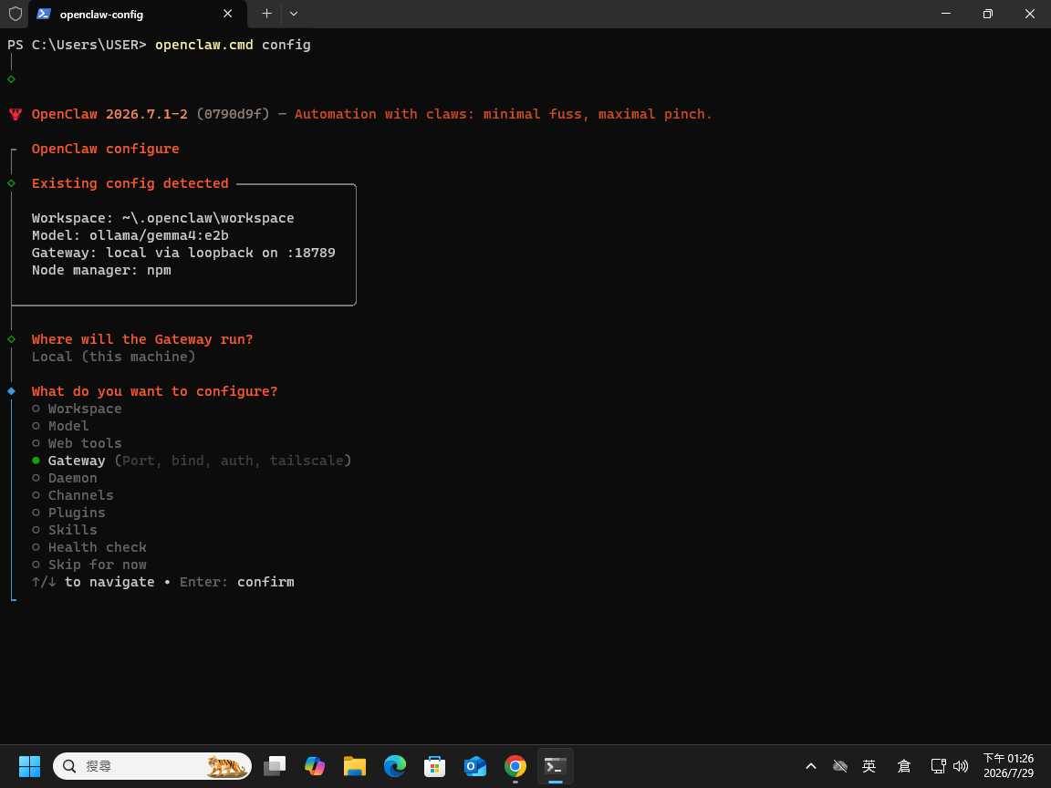
Task: Click 'What do you want to configure?'
Action: tap(154, 391)
